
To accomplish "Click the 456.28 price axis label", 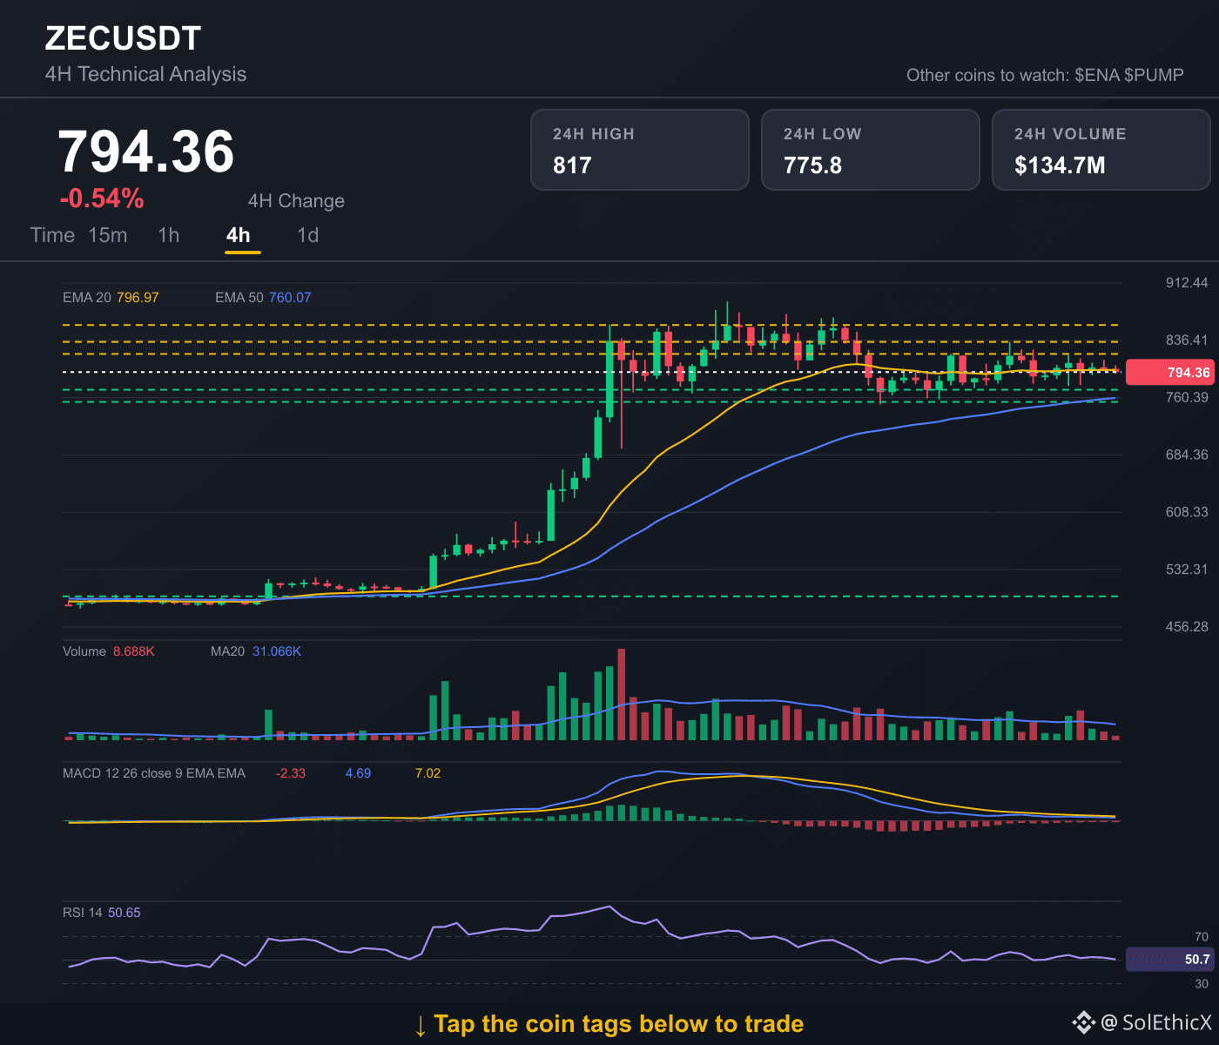I will pyautogui.click(x=1187, y=627).
